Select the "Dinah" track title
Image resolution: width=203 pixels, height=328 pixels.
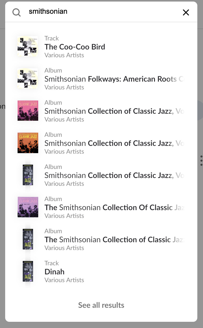54,272
